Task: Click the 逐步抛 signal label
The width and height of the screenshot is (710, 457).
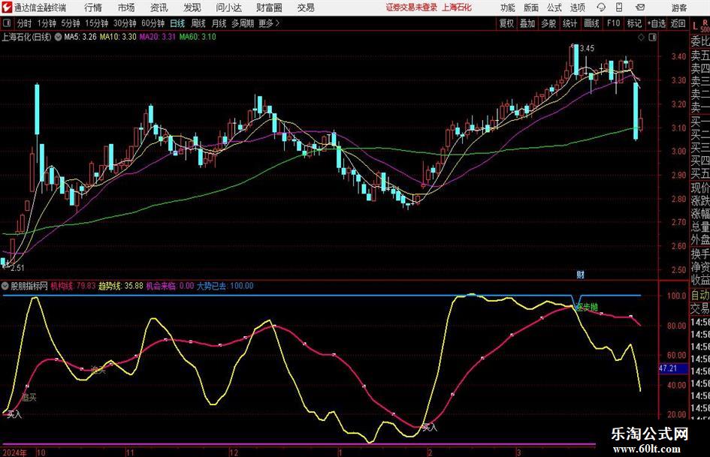Action: pyautogui.click(x=587, y=307)
